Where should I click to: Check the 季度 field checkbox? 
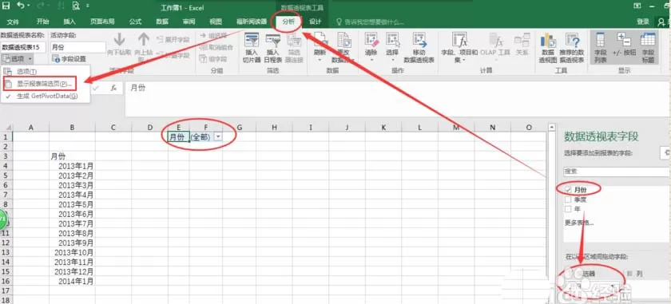coord(568,199)
